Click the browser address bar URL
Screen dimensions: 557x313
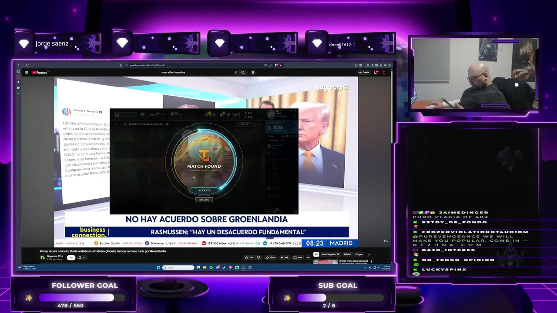[147, 65]
